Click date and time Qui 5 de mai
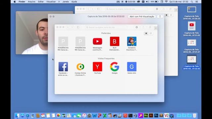The image size is (212, 119). coord(179,2)
